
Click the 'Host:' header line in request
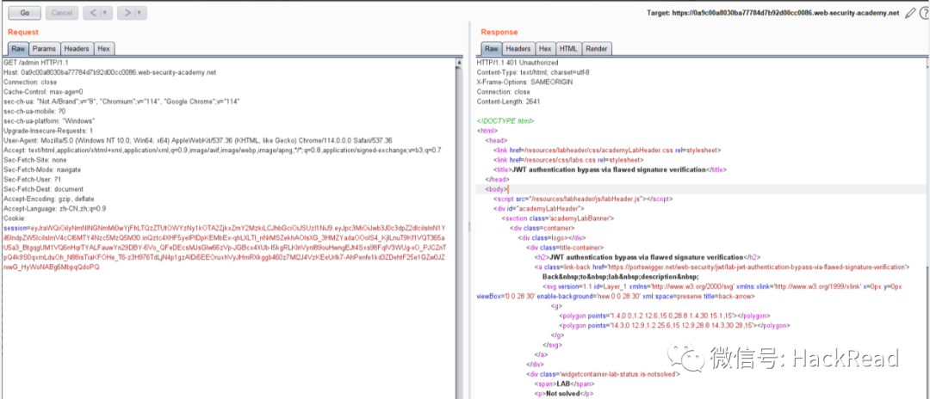pos(109,72)
